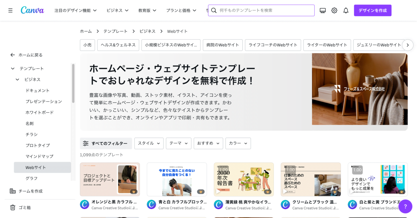
Task: Open the hamburger main menu
Action: [10, 10]
